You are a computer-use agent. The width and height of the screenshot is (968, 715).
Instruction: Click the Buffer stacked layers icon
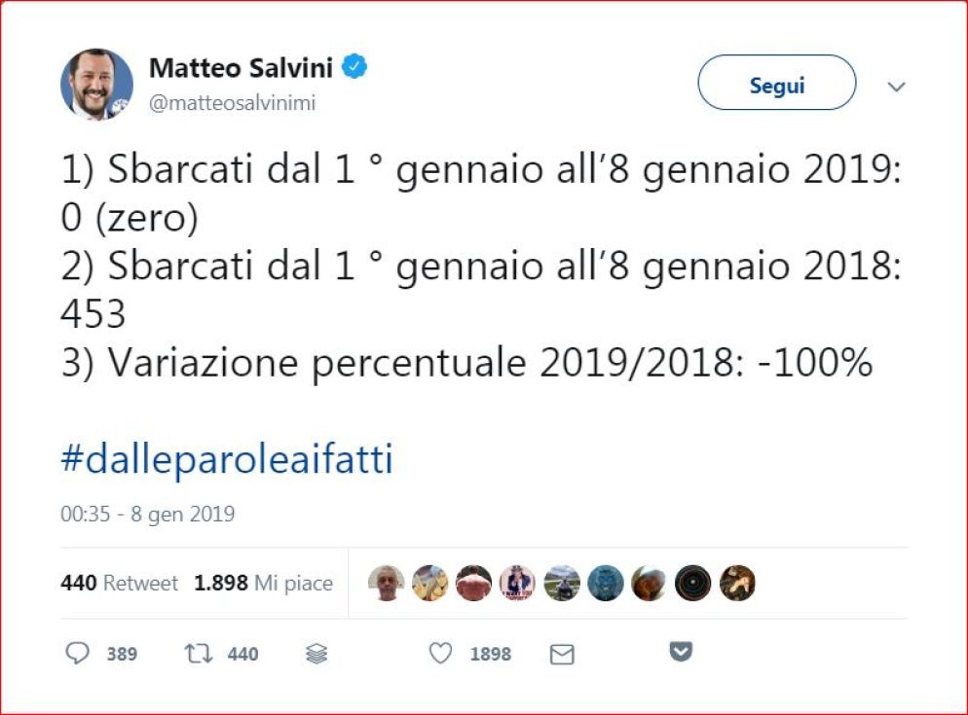click(316, 655)
